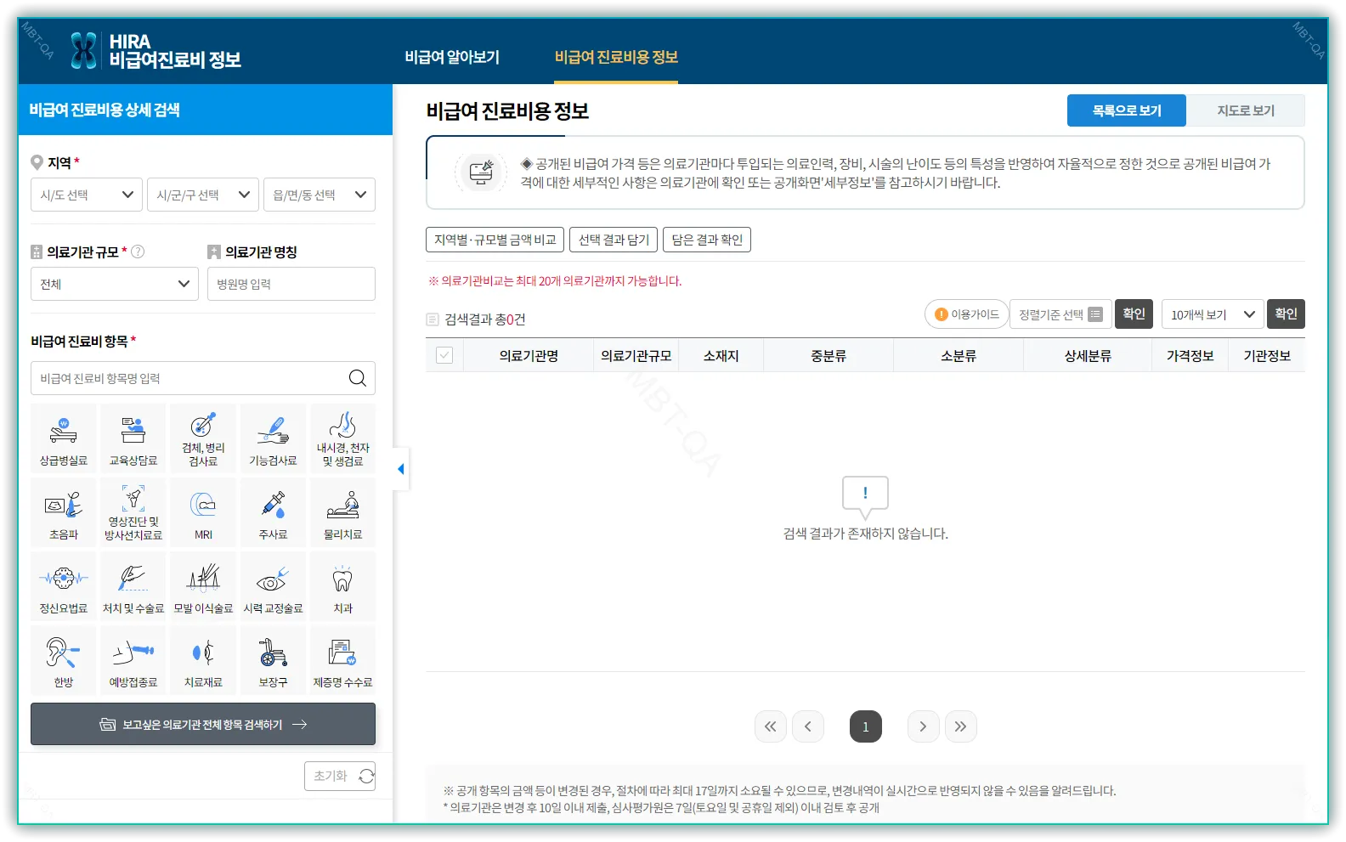Viewport: 1346px width, 842px height.
Task: Click the magnifier search icon in 항목 field
Action: tap(358, 378)
